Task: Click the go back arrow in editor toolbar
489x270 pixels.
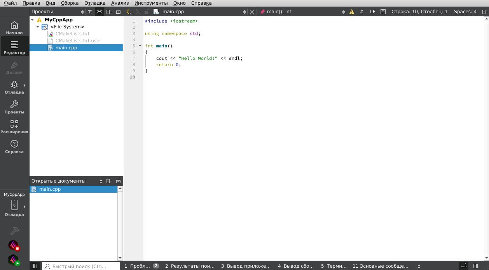Action: (x=129, y=12)
